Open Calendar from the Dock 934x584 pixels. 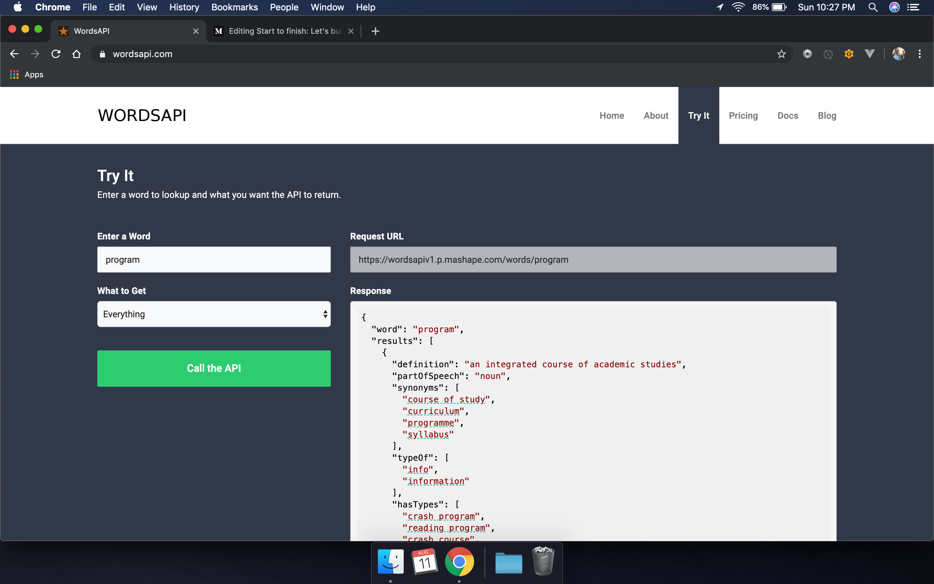click(x=425, y=561)
